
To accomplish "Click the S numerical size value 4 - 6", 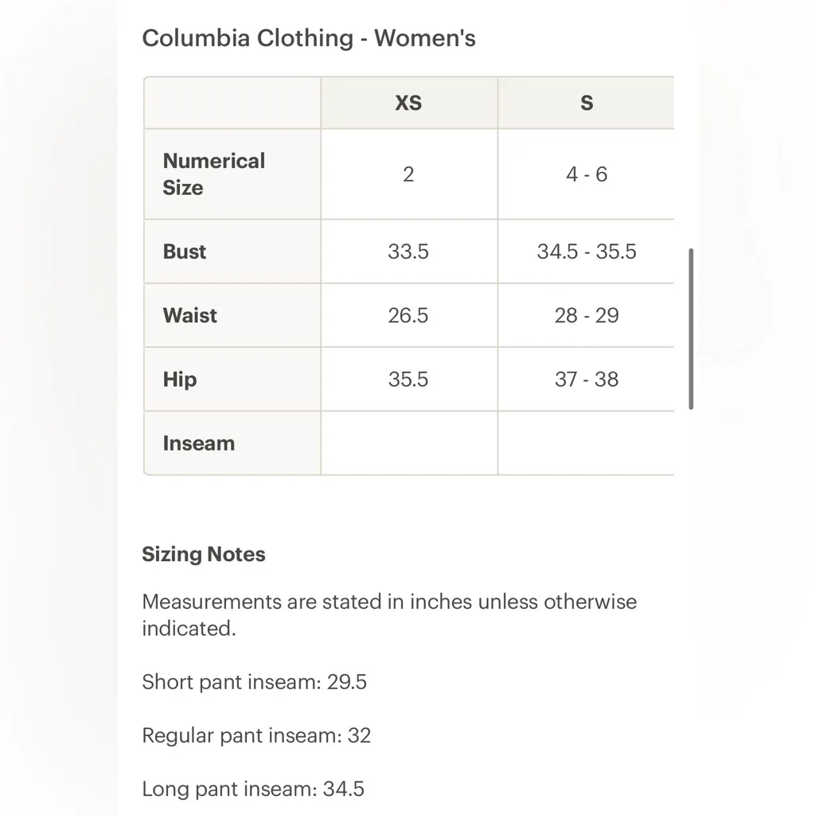I will pyautogui.click(x=587, y=174).
